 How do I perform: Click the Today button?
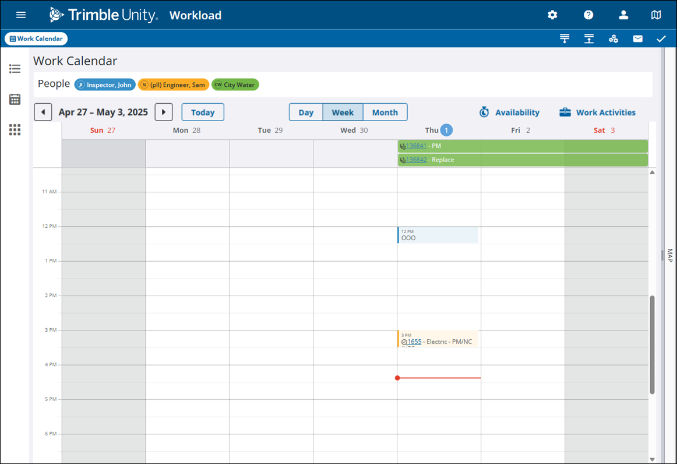(203, 113)
